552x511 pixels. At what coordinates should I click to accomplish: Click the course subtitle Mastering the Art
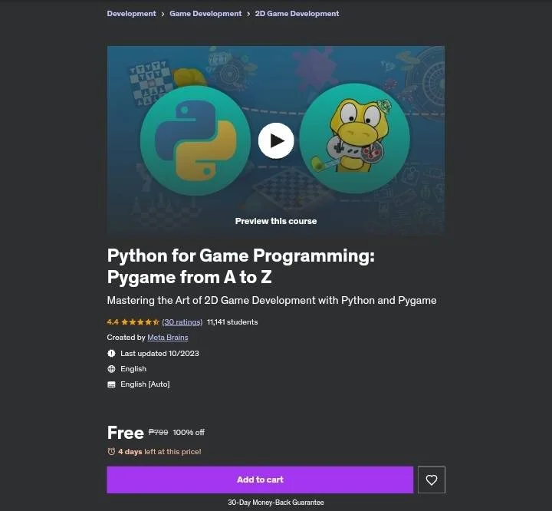pos(271,300)
